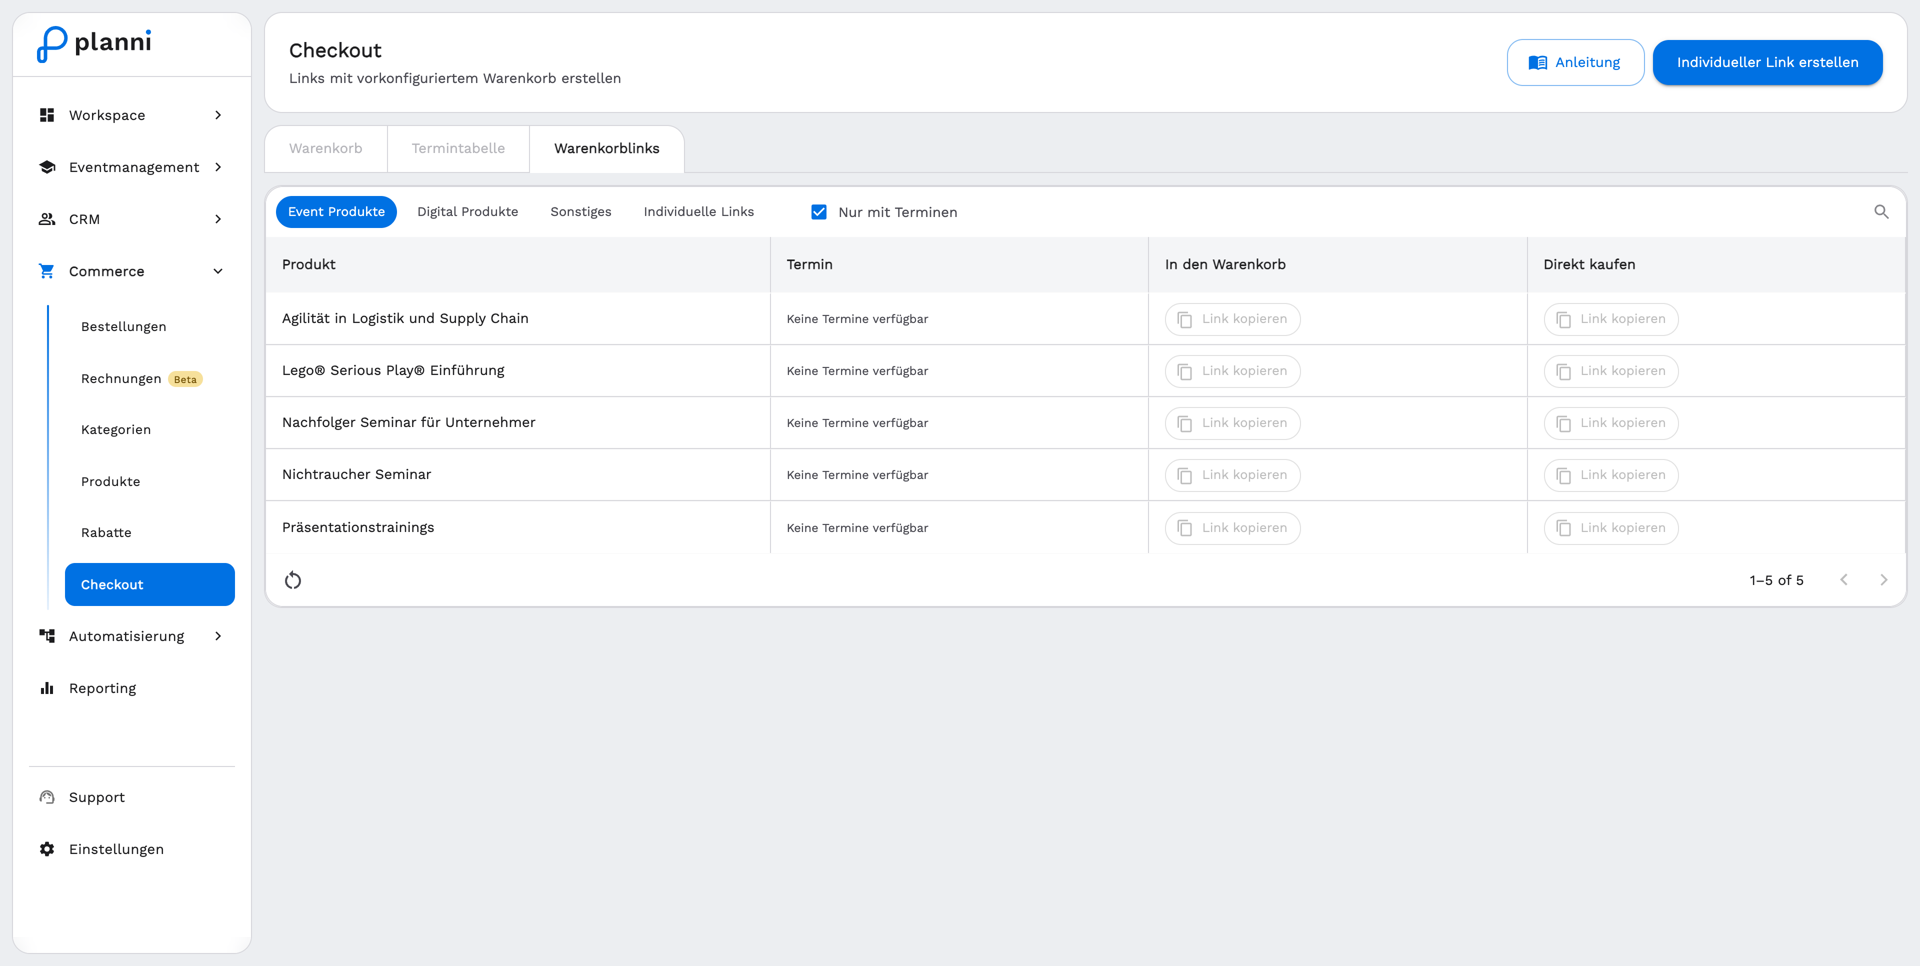Image resolution: width=1920 pixels, height=966 pixels.
Task: Copy Warenkorb link for Lego Serious Play
Action: click(1233, 371)
